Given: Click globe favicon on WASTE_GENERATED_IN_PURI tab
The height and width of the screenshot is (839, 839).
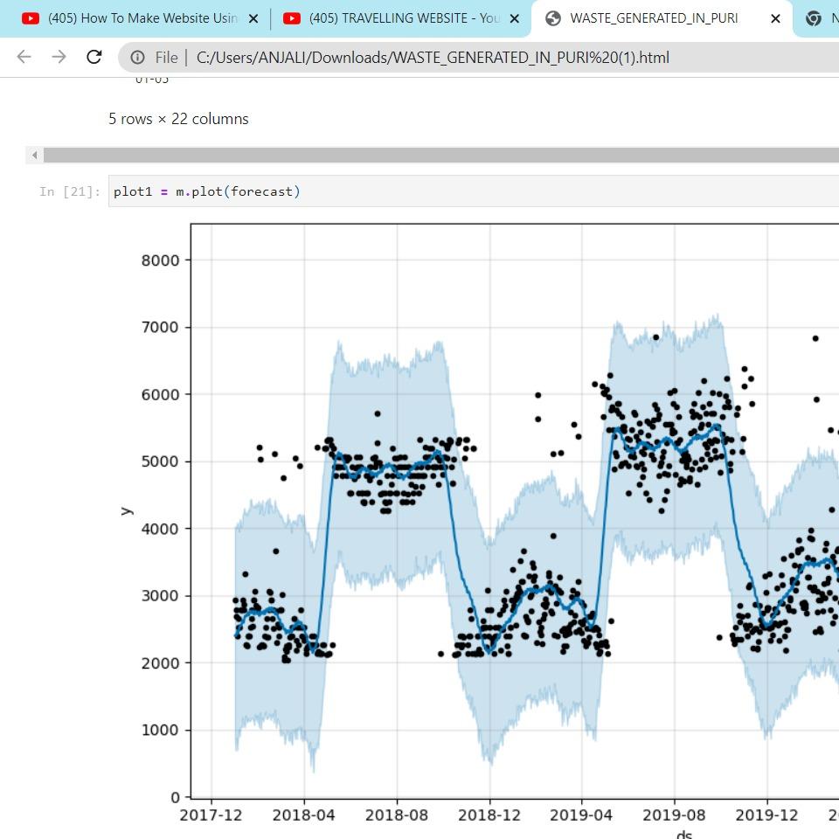Looking at the screenshot, I should 552,18.
